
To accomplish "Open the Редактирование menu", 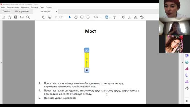I will (x=13, y=7).
